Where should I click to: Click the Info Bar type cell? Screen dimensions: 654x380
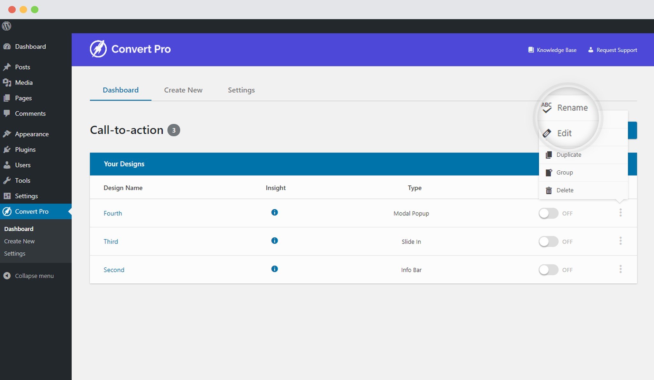pos(411,270)
